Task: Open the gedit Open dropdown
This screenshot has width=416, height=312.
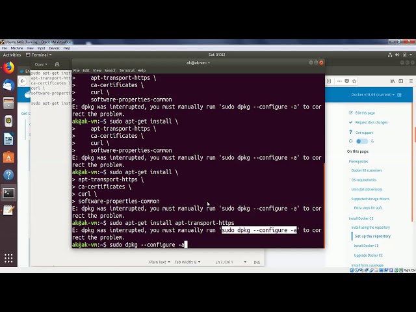Action: tap(41, 64)
